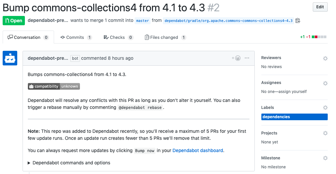Open the Milestone gear settings
The width and height of the screenshot is (336, 174).
325,158
